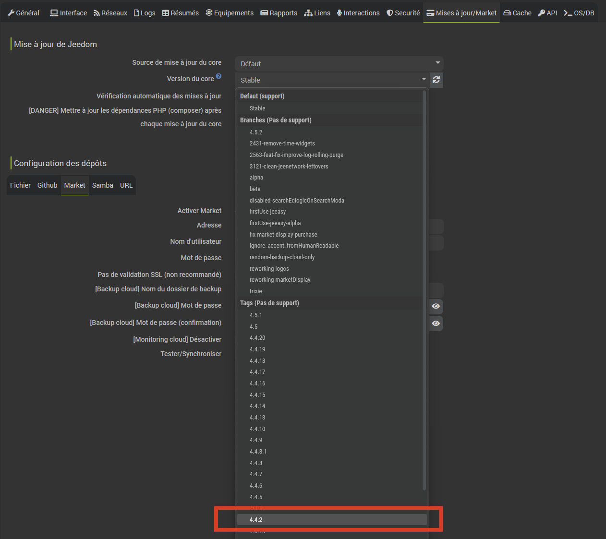Image resolution: width=606 pixels, height=539 pixels.
Task: Open the OS/DB tab
Action: pyautogui.click(x=579, y=13)
